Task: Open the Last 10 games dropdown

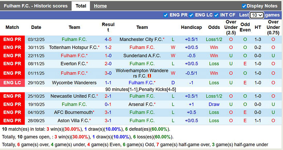Action: tap(257, 15)
